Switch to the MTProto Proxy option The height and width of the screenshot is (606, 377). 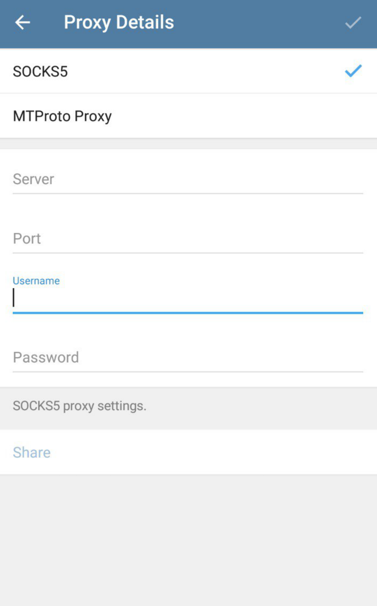click(62, 116)
